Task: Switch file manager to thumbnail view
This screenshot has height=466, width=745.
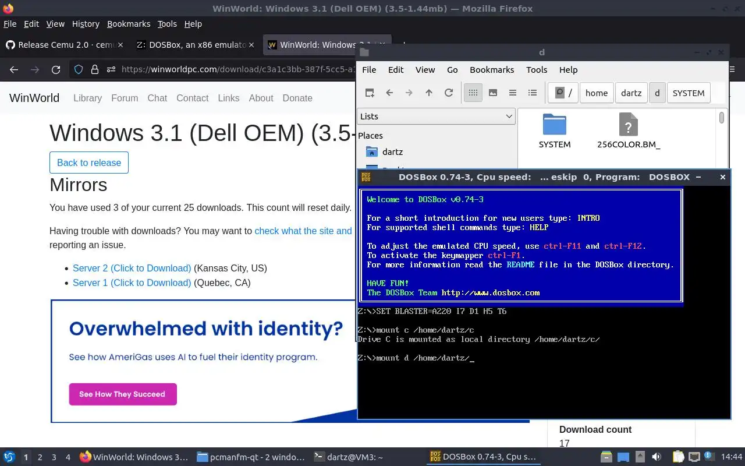Action: tap(493, 93)
